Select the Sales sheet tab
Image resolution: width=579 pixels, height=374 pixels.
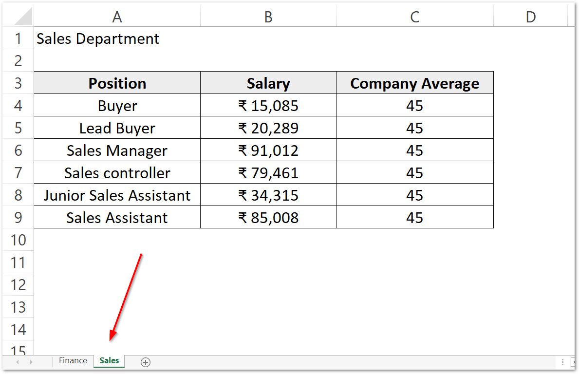pyautogui.click(x=109, y=360)
